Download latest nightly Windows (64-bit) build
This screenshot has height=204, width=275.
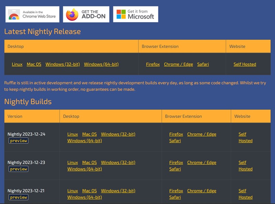pyautogui.click(x=101, y=64)
